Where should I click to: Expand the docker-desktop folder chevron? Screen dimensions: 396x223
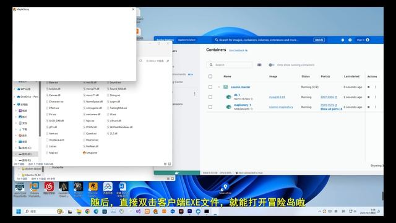pos(19,168)
